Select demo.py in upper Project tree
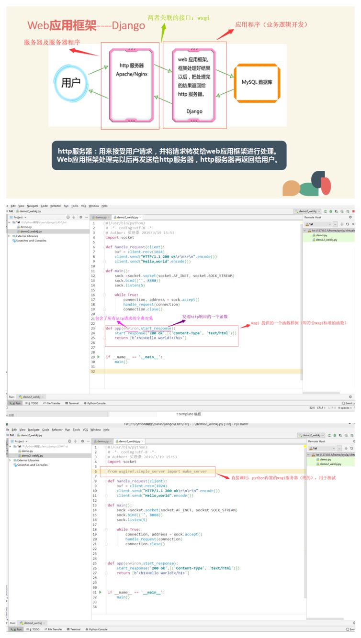Image resolution: width=361 pixels, height=638 pixels. tap(26, 227)
